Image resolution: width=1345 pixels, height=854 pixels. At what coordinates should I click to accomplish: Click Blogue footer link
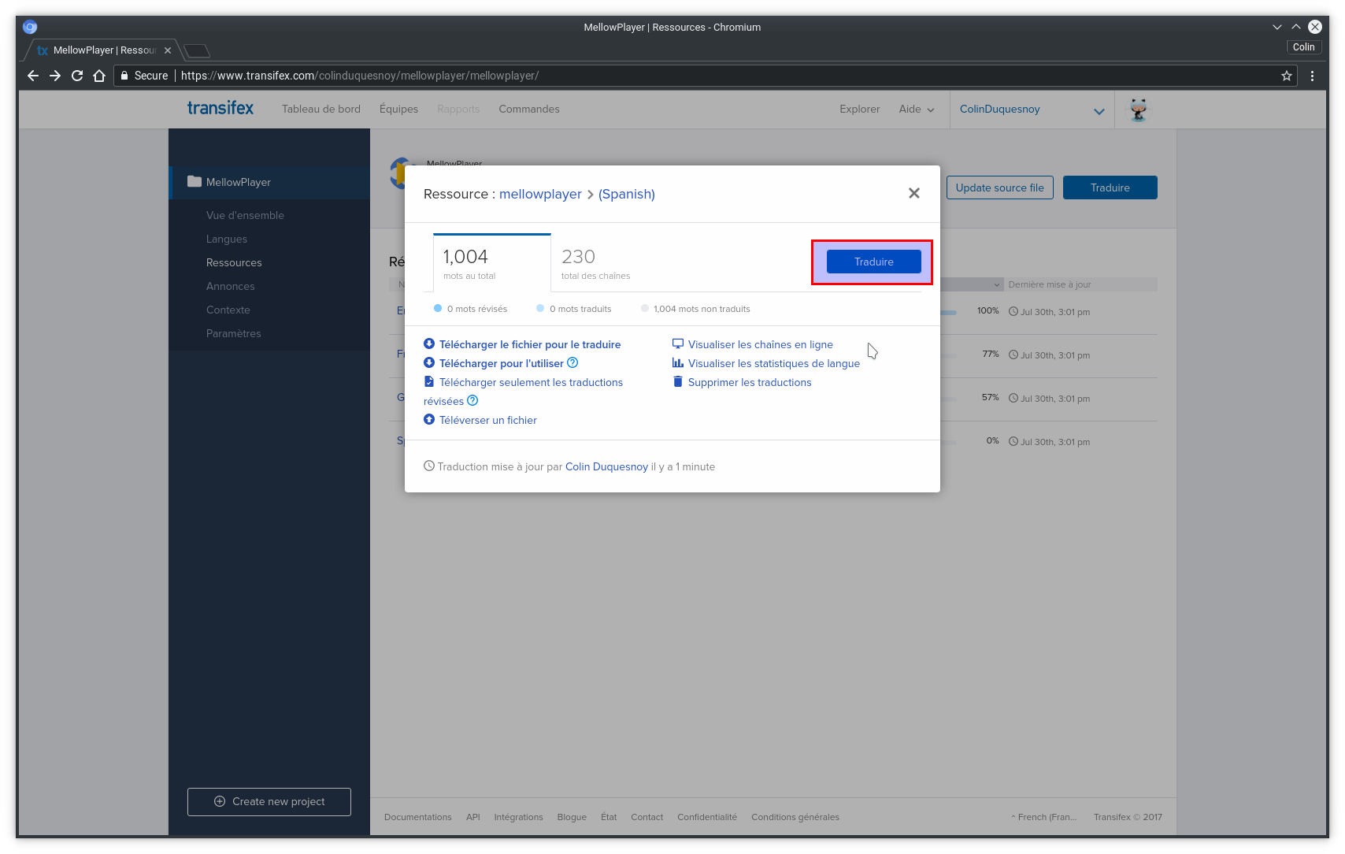[x=572, y=817]
